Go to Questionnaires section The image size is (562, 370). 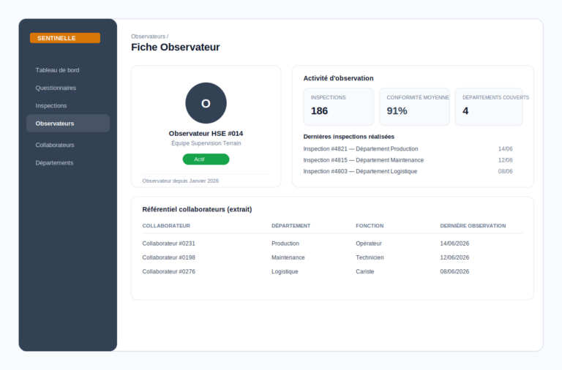coord(56,88)
